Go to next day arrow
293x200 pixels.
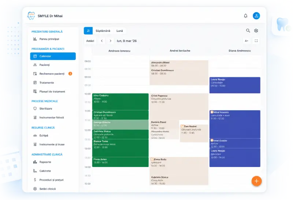[x=111, y=41]
